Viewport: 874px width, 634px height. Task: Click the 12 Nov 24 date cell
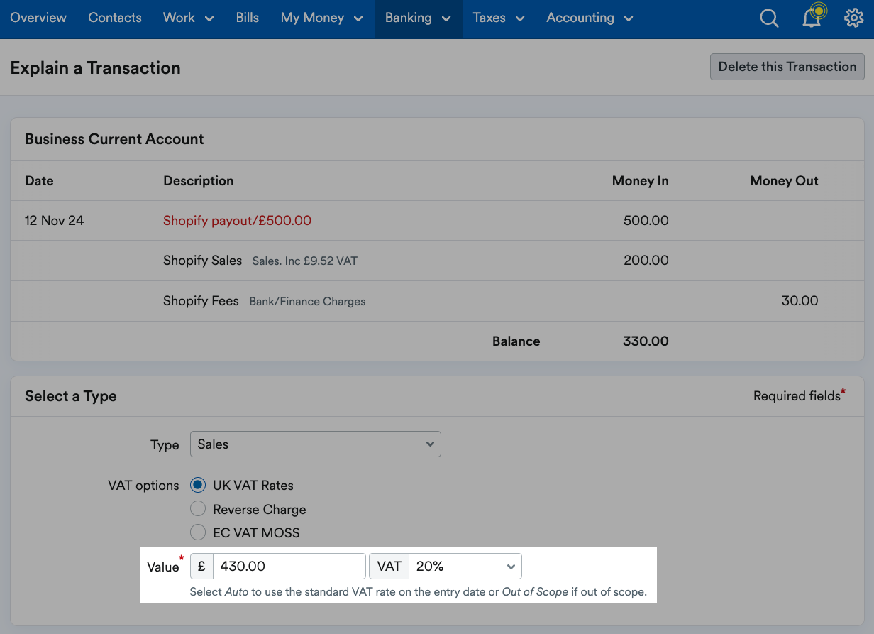(x=54, y=220)
